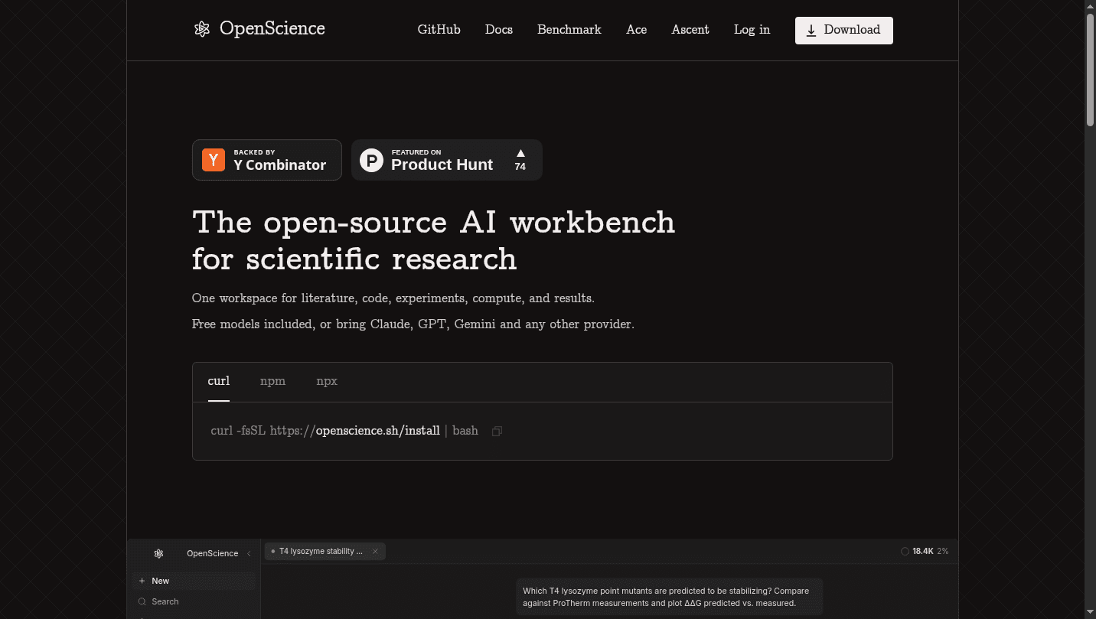Viewport: 1096px width, 619px height.
Task: Click the Y Combinator orange logo icon
Action: [214, 160]
